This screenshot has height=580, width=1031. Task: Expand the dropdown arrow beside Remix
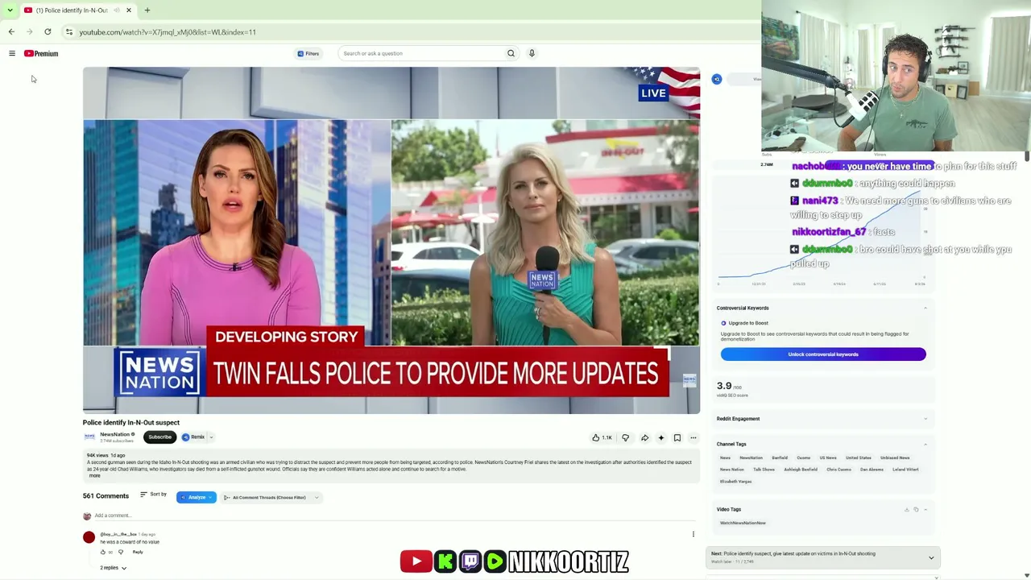pyautogui.click(x=211, y=437)
